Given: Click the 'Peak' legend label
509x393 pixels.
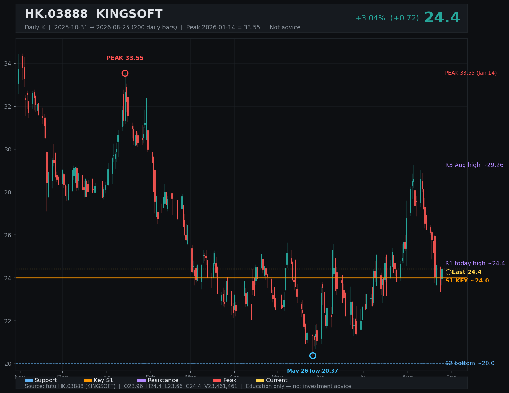Looking at the screenshot, I should 230,380.
